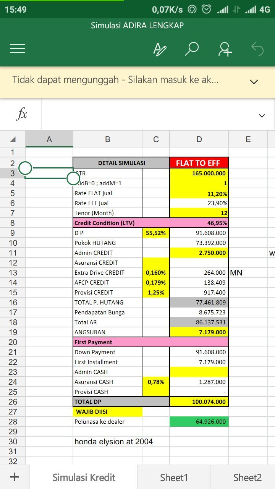The height and width of the screenshot is (489, 275).
Task: Select the 'Admin CASH' cell
Action: (107, 372)
